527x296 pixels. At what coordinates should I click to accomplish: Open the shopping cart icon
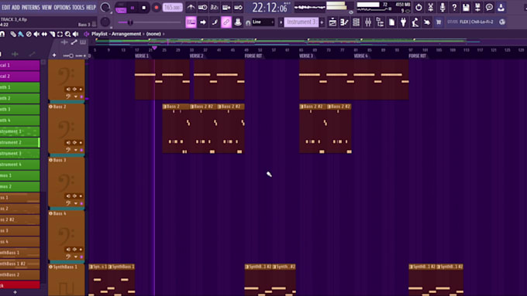(439, 22)
